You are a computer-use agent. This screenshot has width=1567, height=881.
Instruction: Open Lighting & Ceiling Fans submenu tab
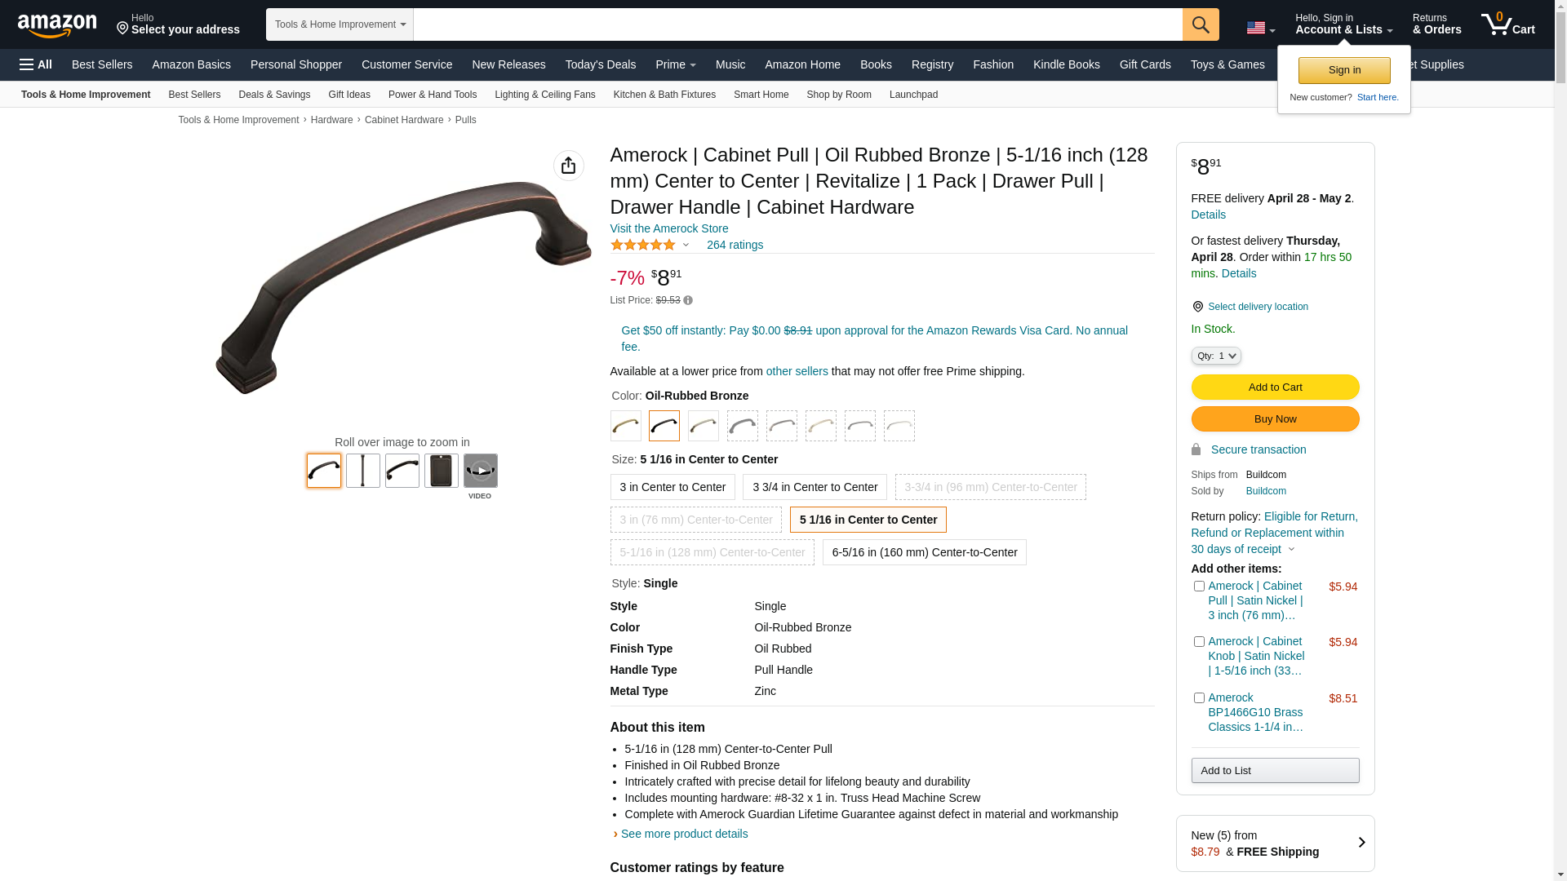click(x=545, y=95)
